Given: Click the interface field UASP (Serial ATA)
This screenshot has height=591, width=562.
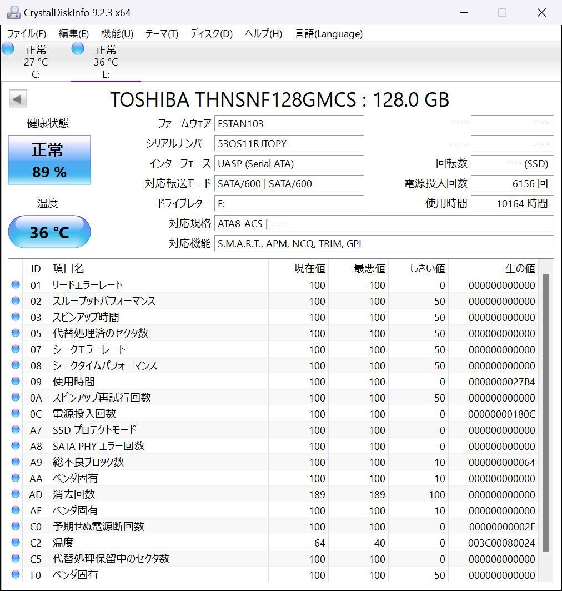Looking at the screenshot, I should [289, 163].
